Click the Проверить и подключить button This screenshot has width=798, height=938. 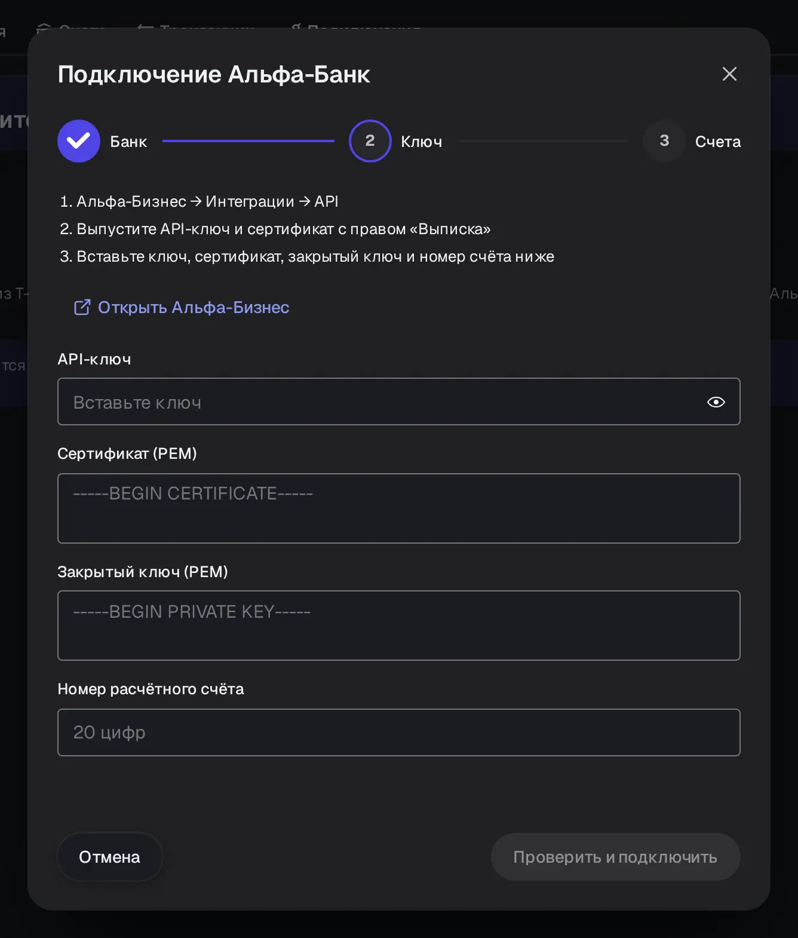pyautogui.click(x=615, y=857)
